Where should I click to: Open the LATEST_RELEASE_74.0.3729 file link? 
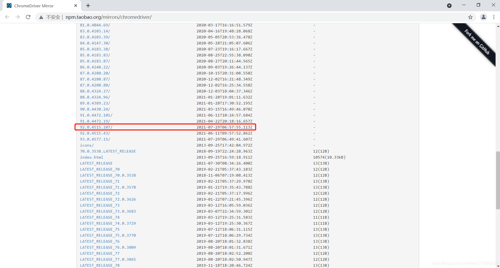coord(108,223)
